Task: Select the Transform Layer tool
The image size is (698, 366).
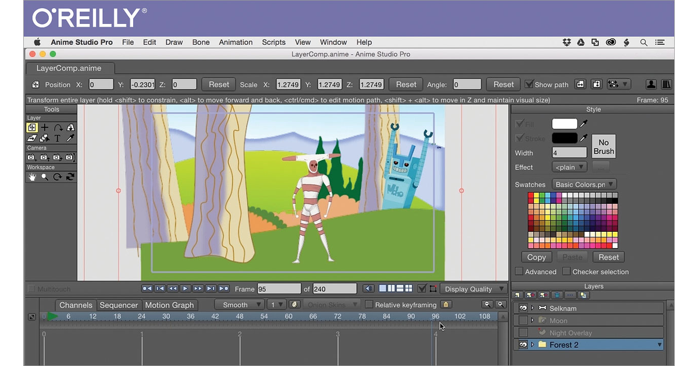Action: pos(32,127)
